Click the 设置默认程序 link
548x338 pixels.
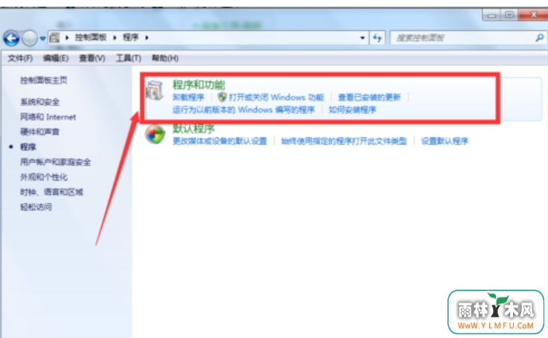click(445, 141)
